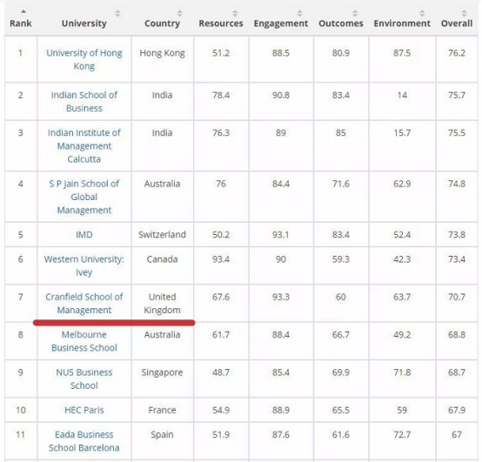
Task: Open Western University: Ivey link
Action: tap(84, 265)
